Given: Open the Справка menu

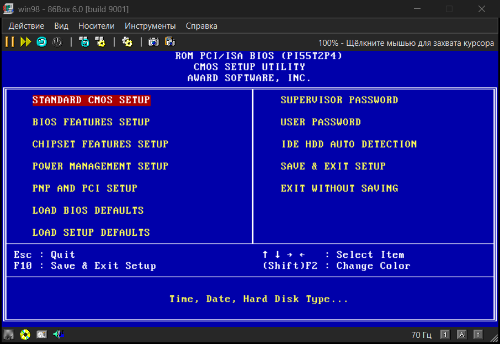Looking at the screenshot, I should 201,26.
